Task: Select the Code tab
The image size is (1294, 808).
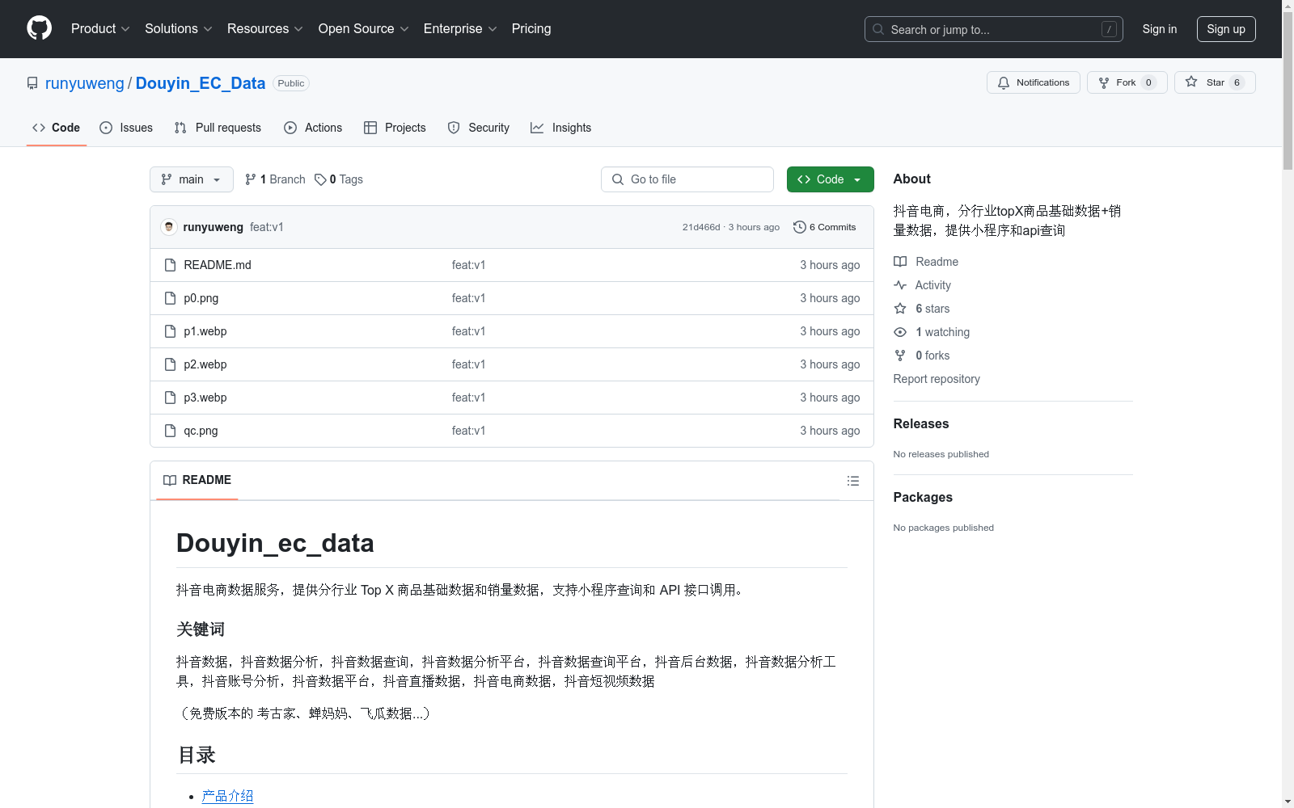Action: click(57, 128)
